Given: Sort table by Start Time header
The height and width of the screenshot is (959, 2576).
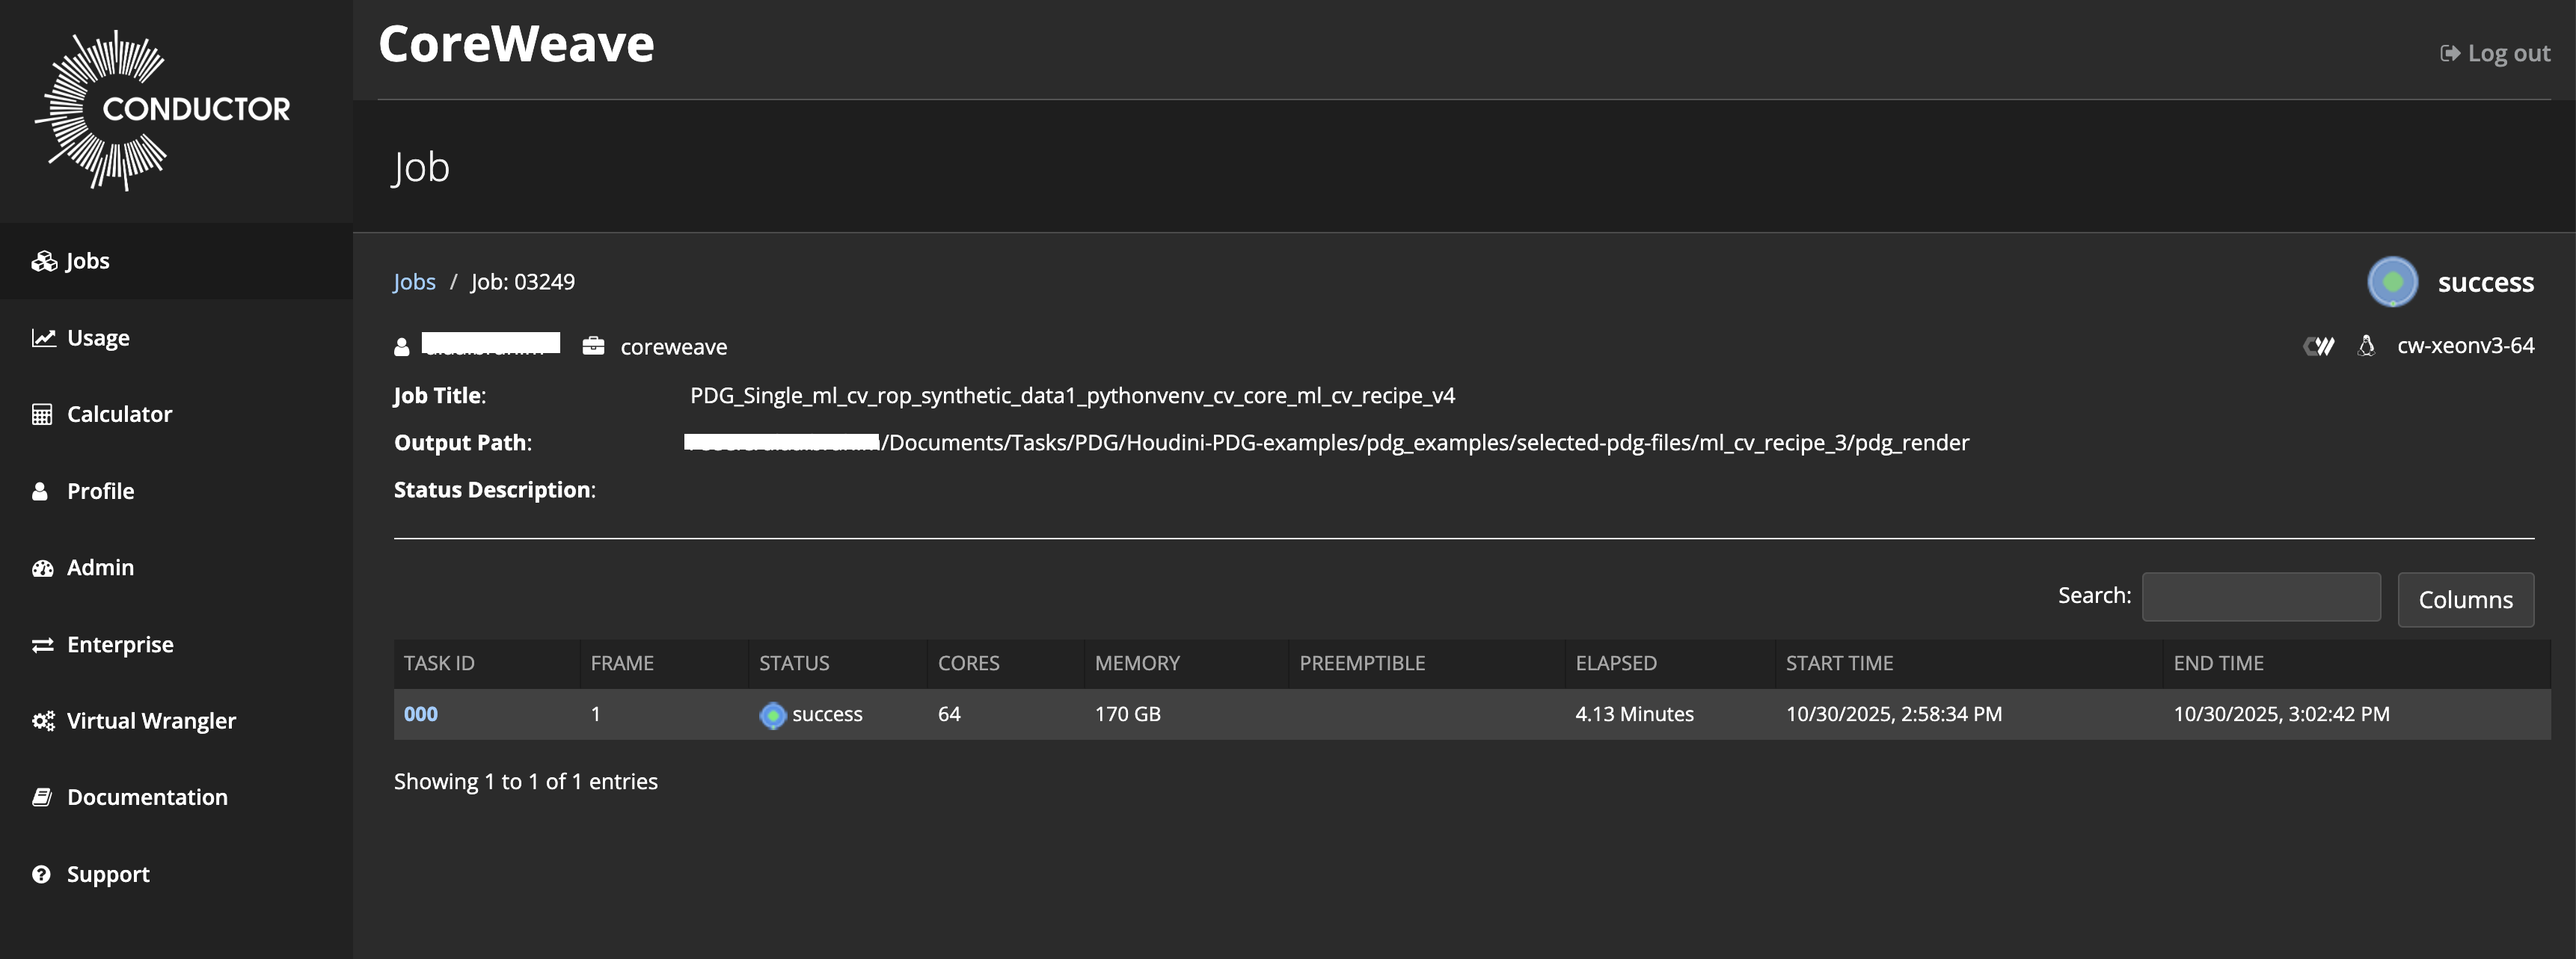Looking at the screenshot, I should tap(1838, 663).
